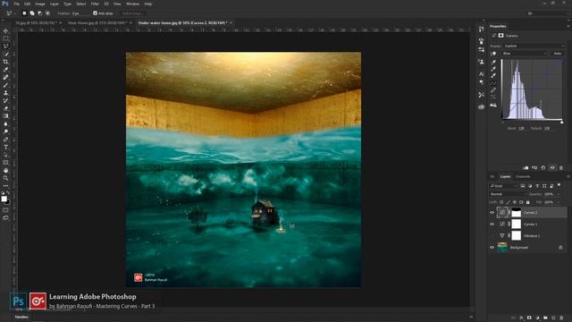Image resolution: width=572 pixels, height=322 pixels.
Task: Select the Background layer thumbnail
Action: click(x=502, y=248)
